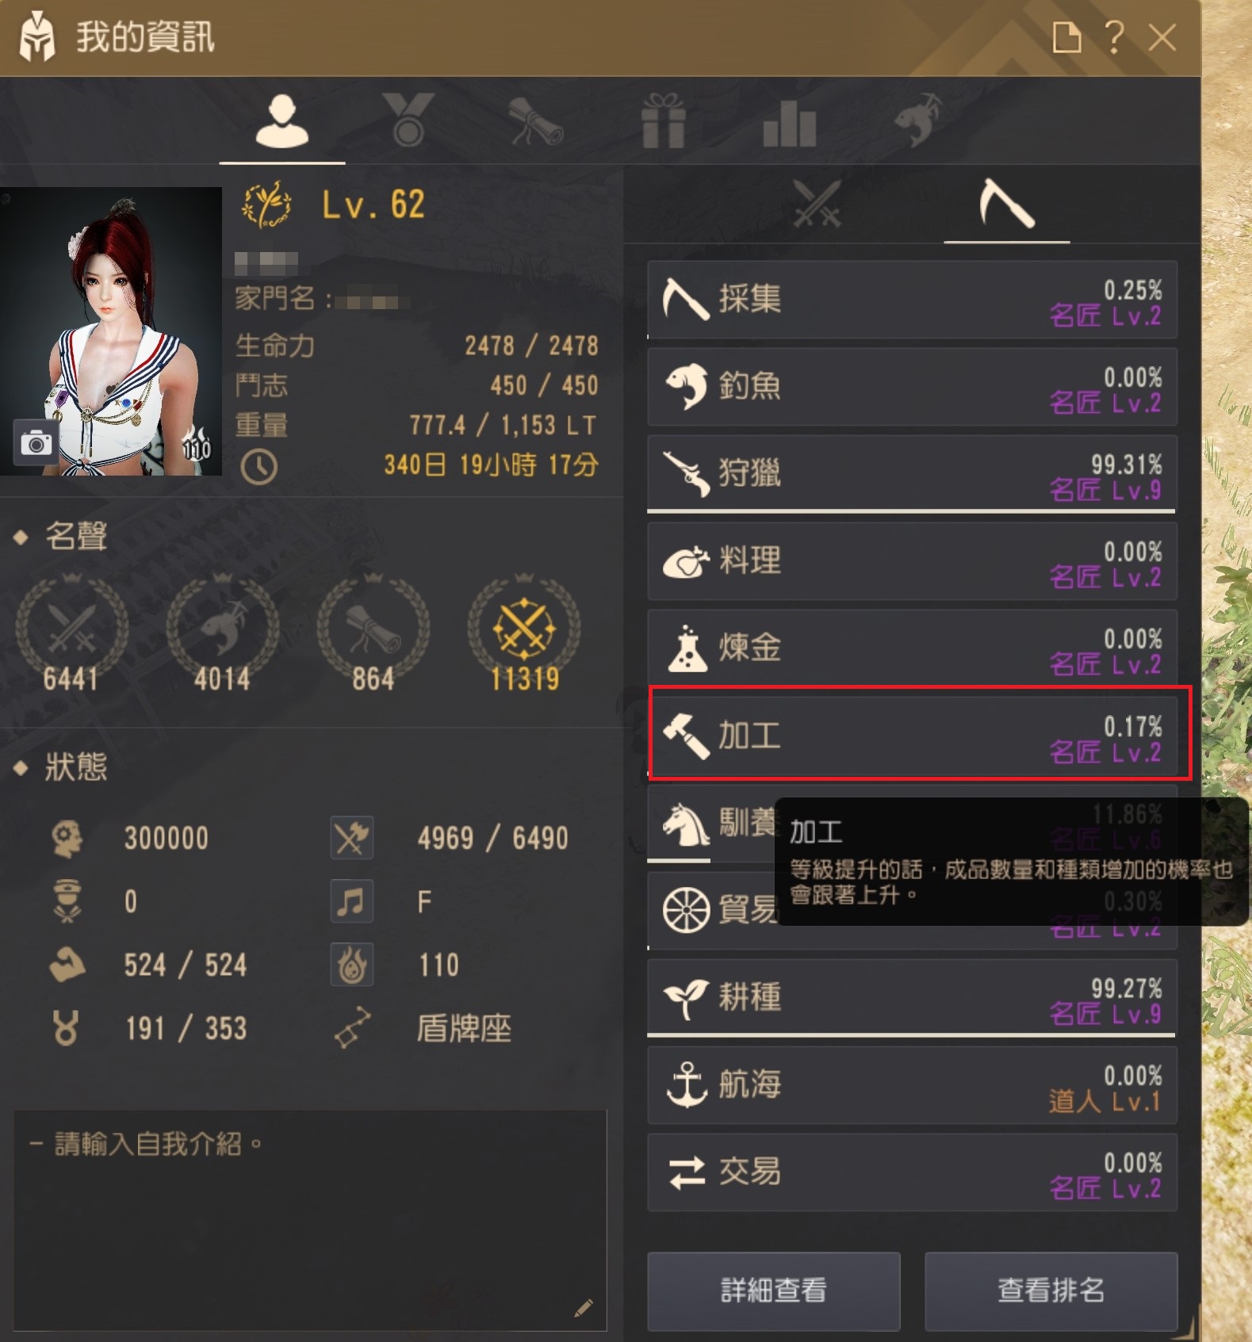
Task: Select the 採集 gathering skill row
Action: (912, 300)
